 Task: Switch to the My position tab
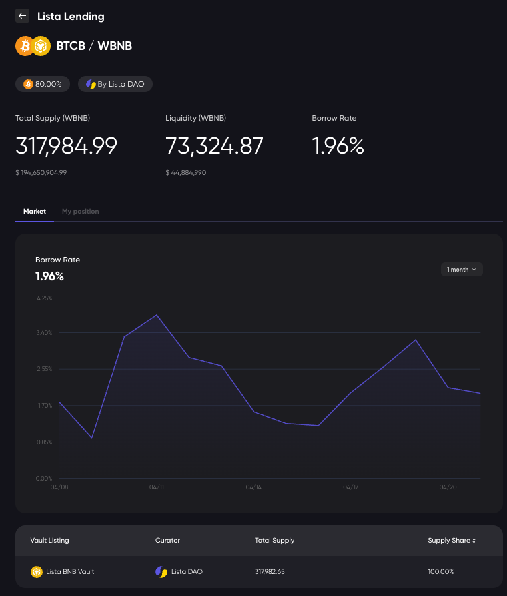[x=80, y=211]
